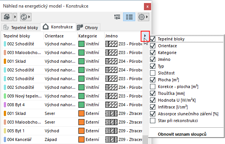Viewport: 225px width, 144px height.
Task: Toggle the Orientace column checkbox
Action: point(153,46)
